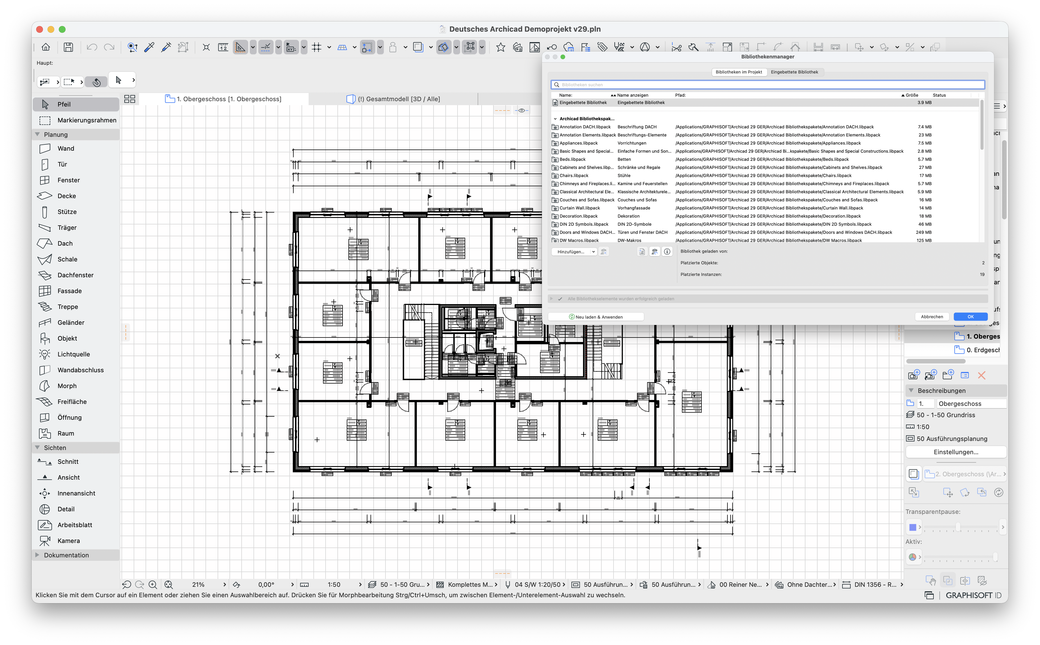The height and width of the screenshot is (645, 1040).
Task: Open the Gesamtmodell 3D tab
Action: 393,99
